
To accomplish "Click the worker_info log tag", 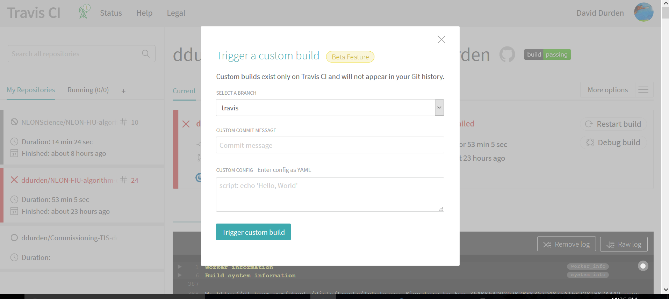I will (588, 267).
